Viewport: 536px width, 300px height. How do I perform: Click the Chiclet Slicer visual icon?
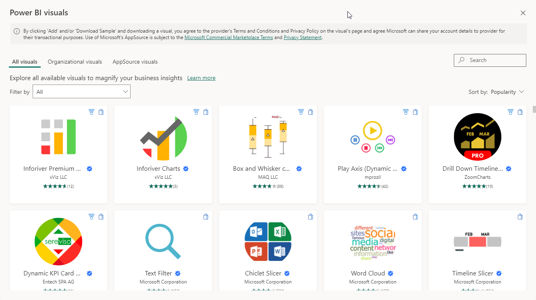click(268, 242)
